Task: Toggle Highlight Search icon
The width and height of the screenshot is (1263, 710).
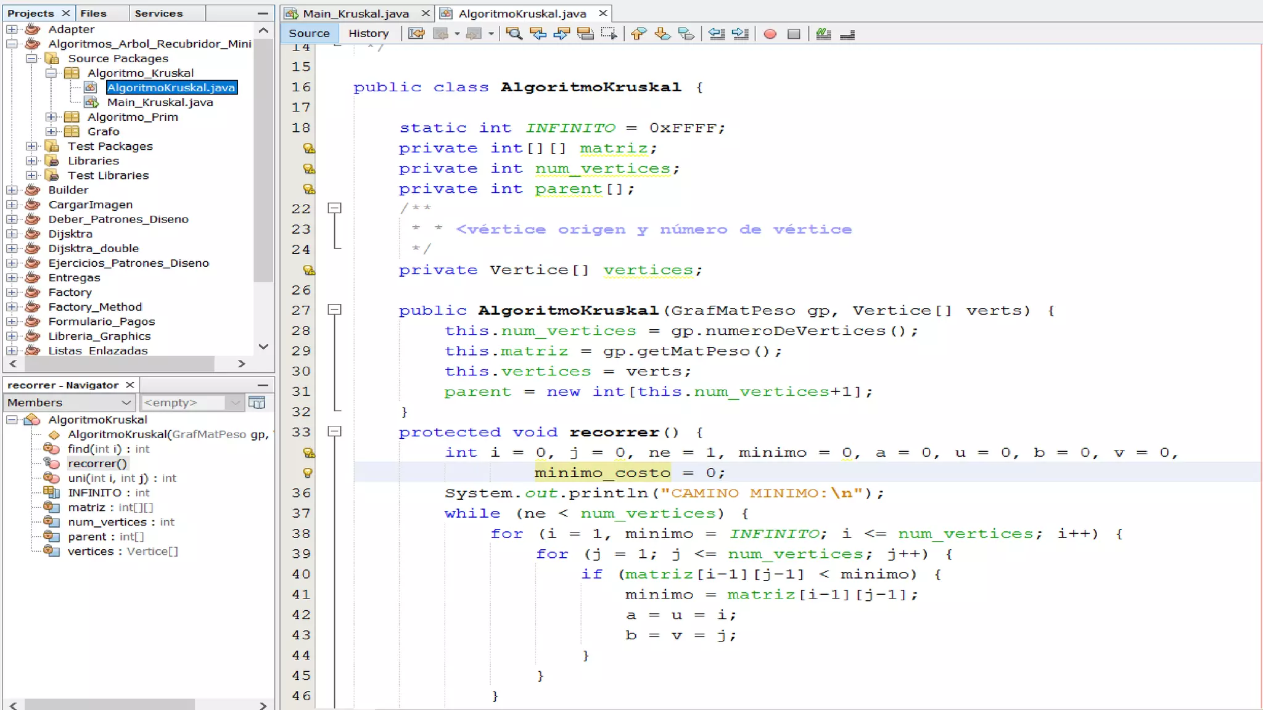Action: pyautogui.click(x=585, y=34)
